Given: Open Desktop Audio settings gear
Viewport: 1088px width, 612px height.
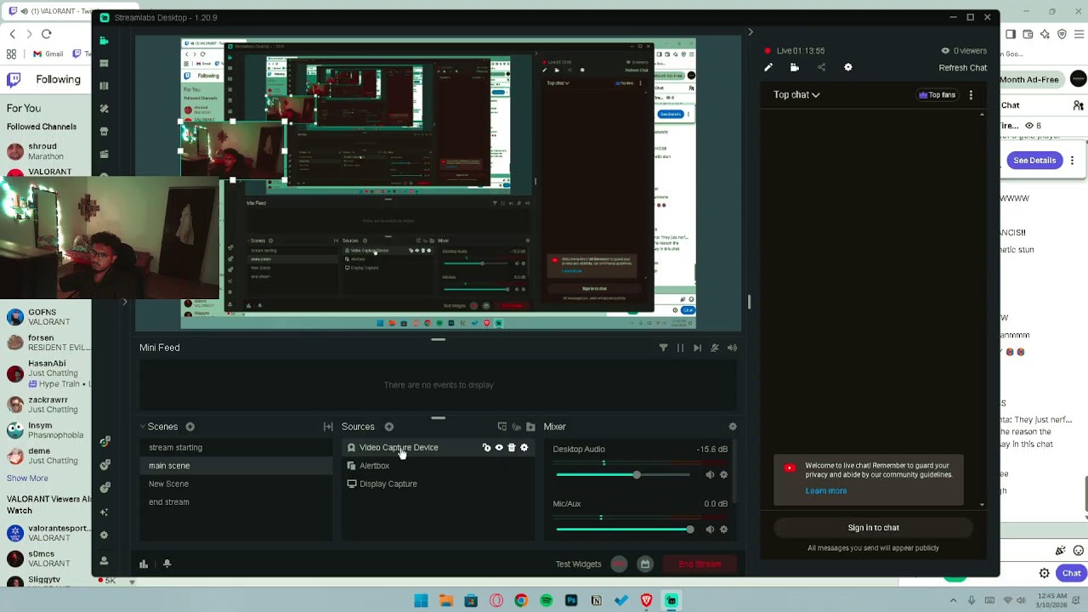Looking at the screenshot, I should (x=723, y=475).
